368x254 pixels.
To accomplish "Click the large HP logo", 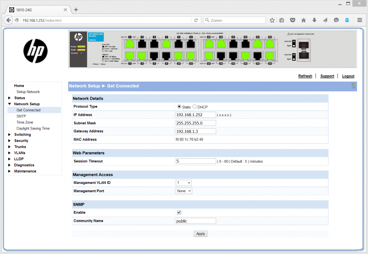I will click(x=36, y=50).
